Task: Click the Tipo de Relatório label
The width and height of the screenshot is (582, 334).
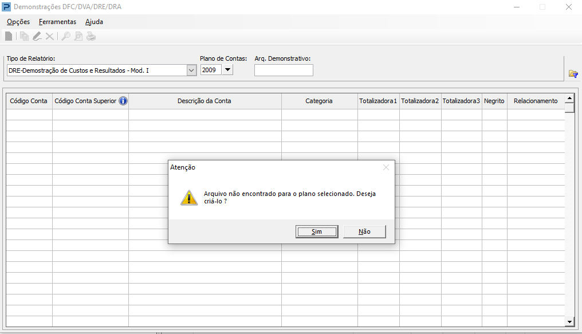Action: click(x=31, y=58)
